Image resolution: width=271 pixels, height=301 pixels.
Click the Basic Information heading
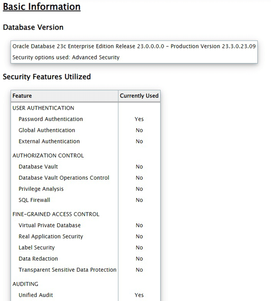[42, 7]
